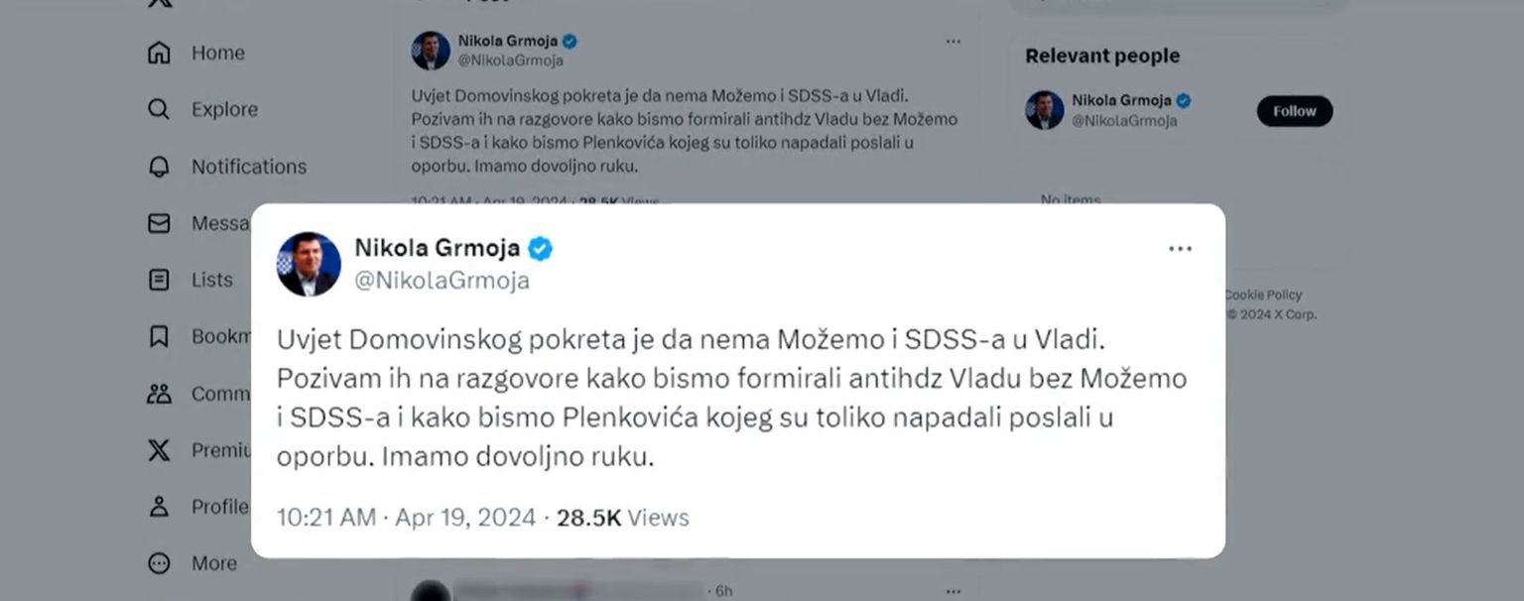Select the Home menu label

(218, 53)
